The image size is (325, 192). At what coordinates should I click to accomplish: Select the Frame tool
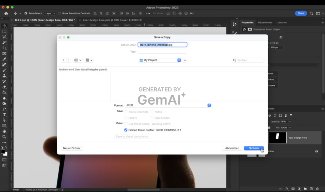pos(4,54)
